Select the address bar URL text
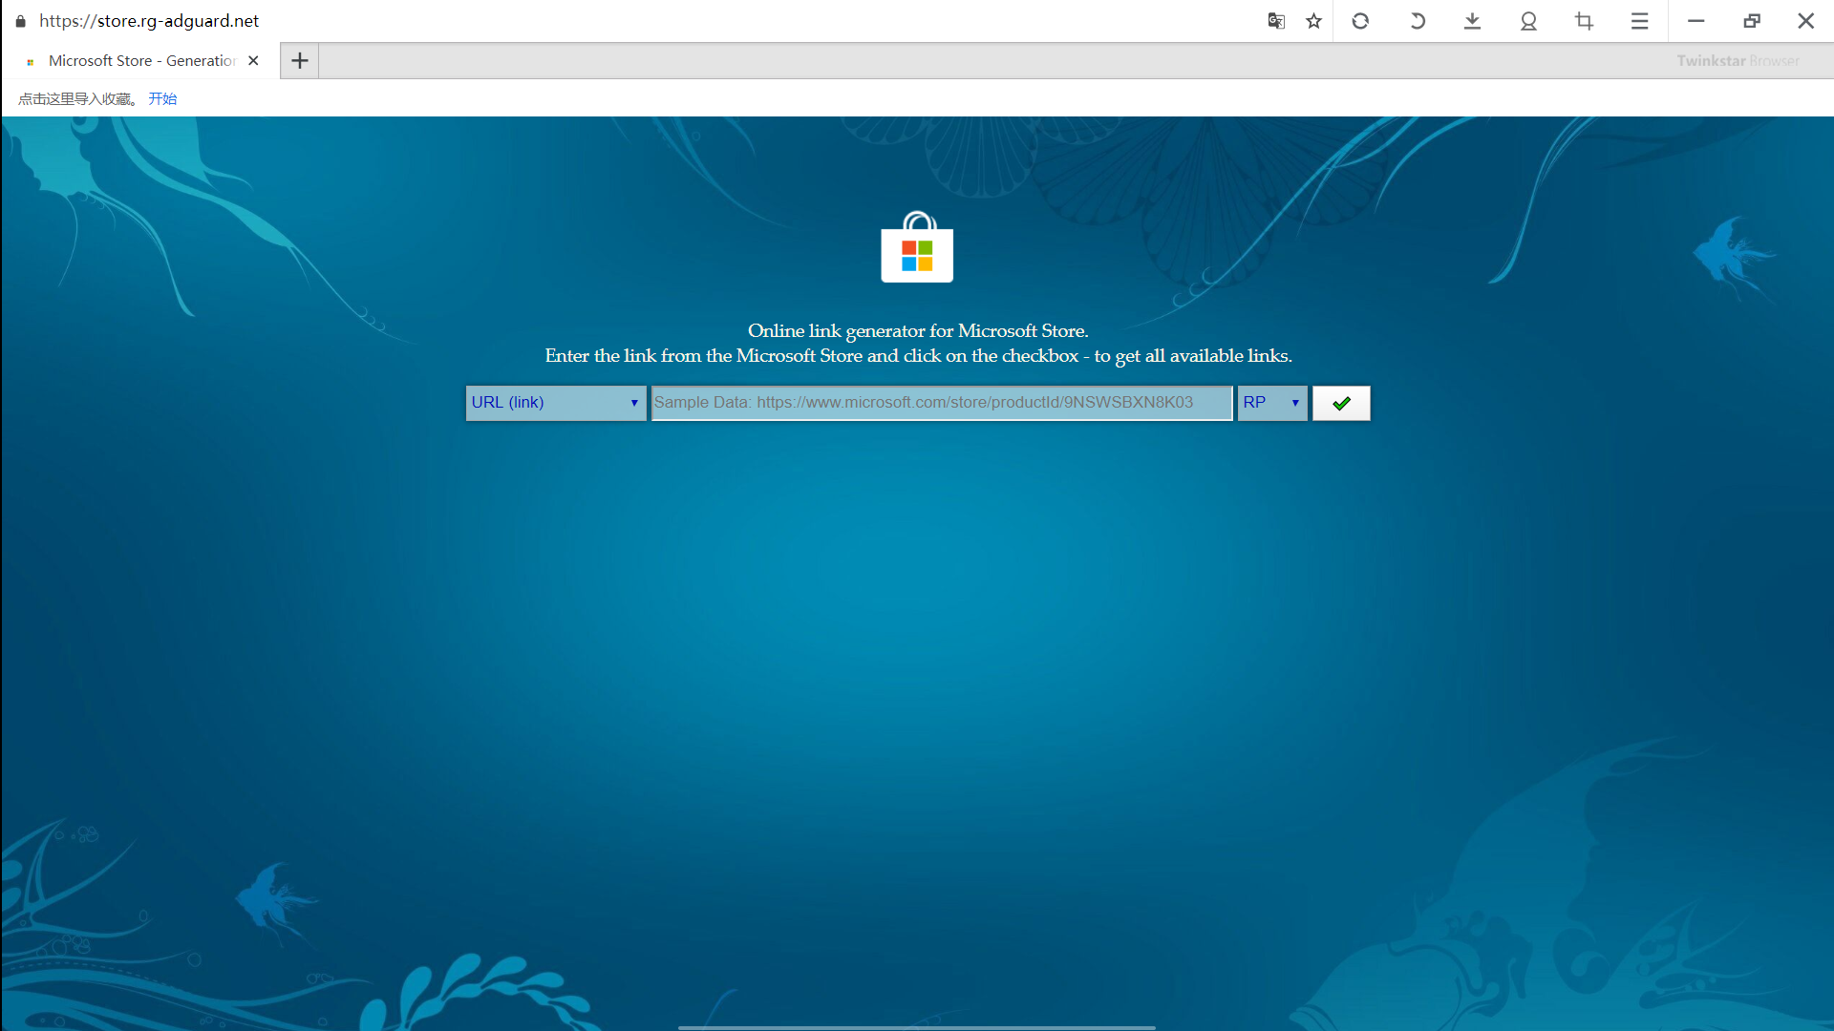This screenshot has height=1031, width=1834. [x=149, y=20]
